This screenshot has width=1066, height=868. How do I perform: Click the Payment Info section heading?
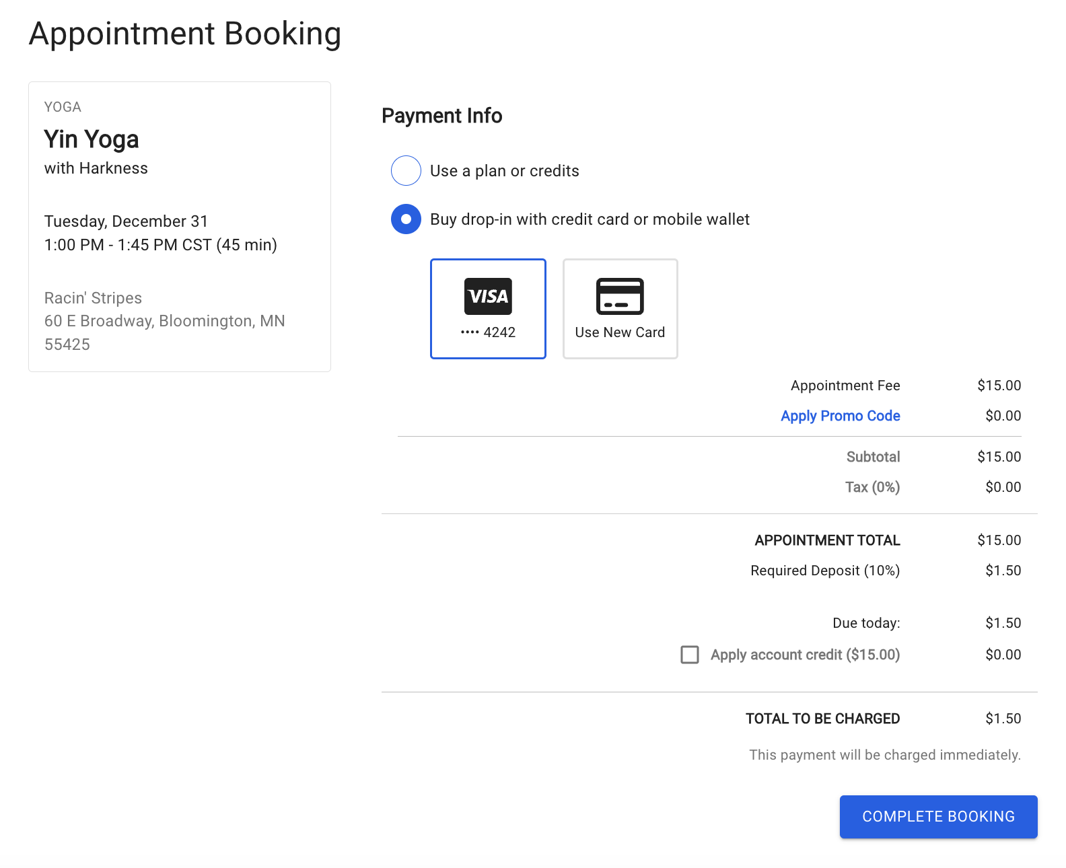441,116
